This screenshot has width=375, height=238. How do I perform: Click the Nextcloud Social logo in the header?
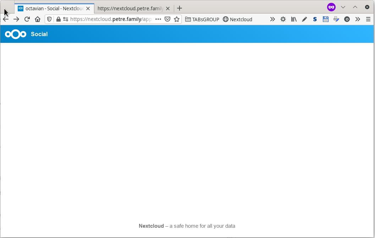tap(15, 34)
